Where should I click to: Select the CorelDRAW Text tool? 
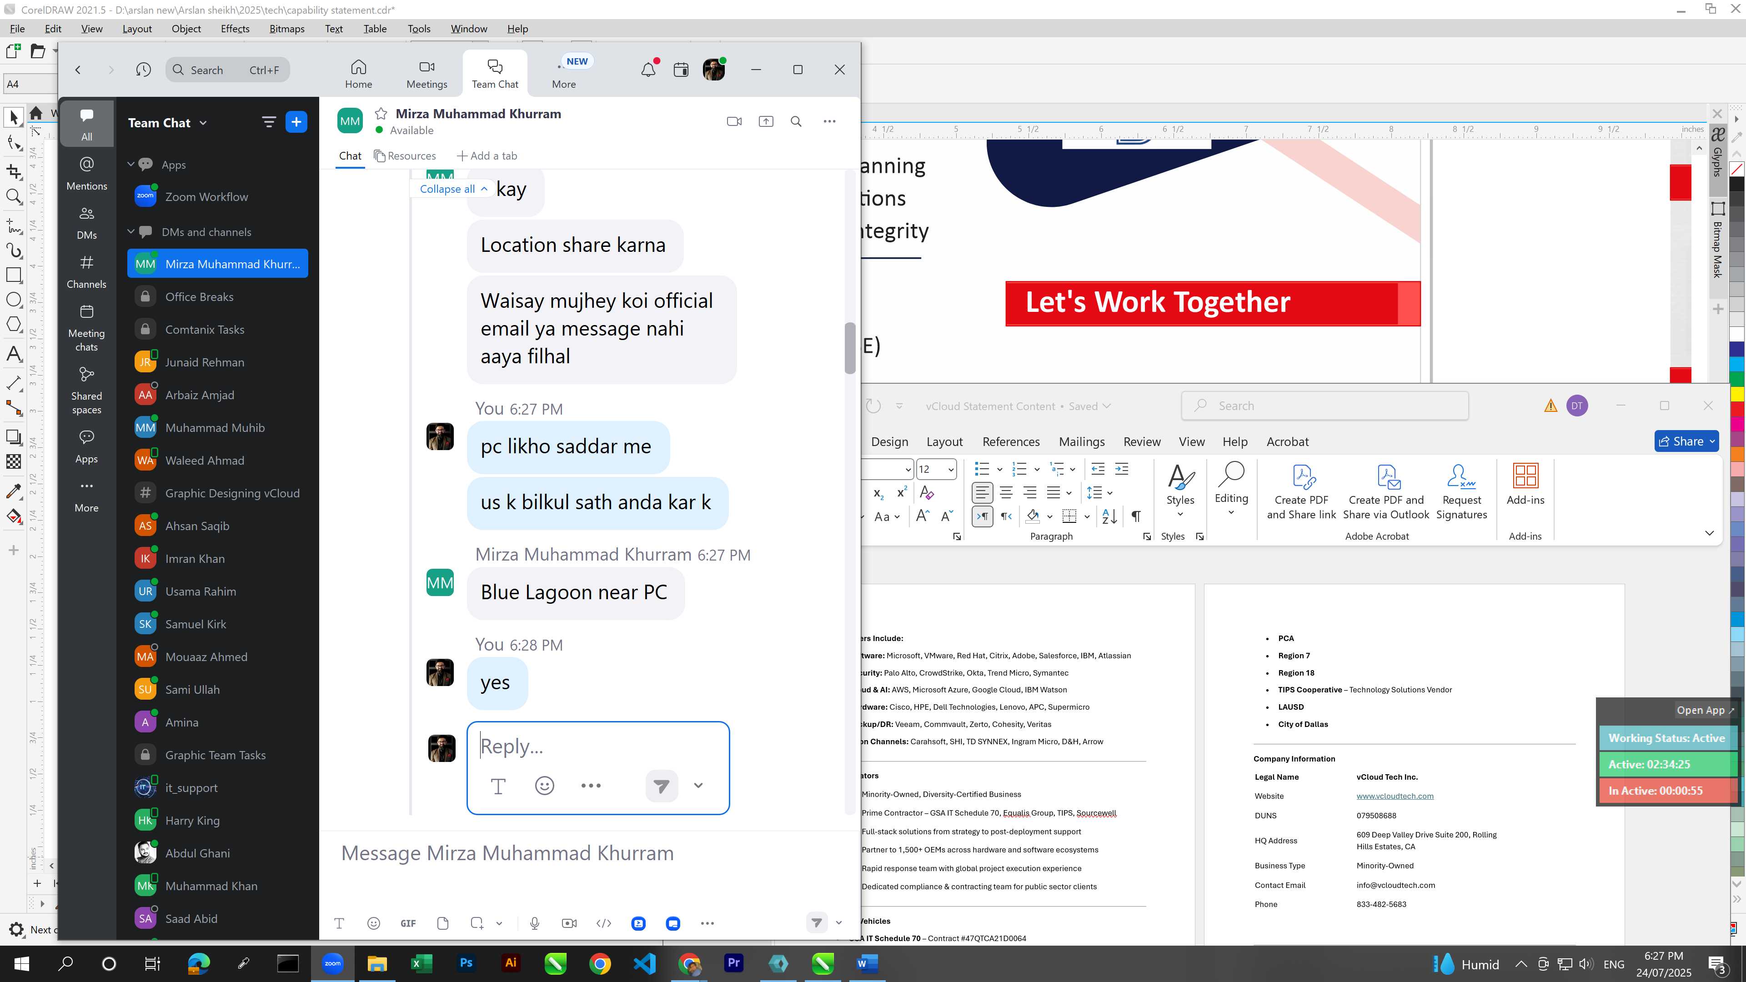(x=14, y=354)
